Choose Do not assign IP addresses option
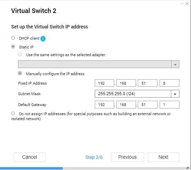191x170 pixels. pos(13,113)
